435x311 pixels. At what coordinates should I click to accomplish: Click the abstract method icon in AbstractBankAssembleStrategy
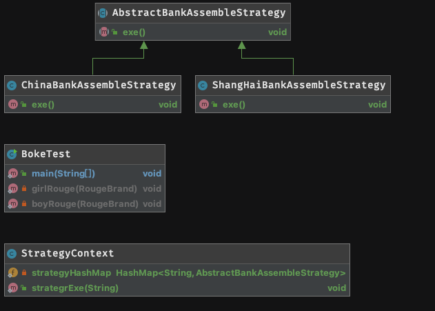[104, 32]
